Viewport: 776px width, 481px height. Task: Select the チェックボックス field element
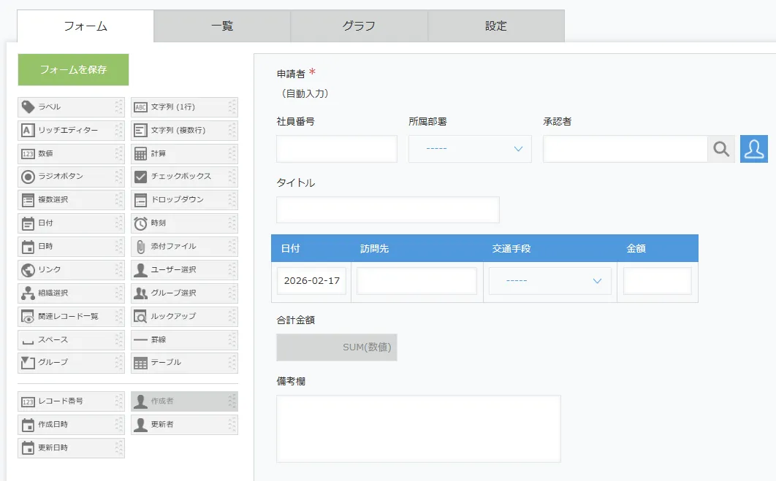(x=183, y=177)
